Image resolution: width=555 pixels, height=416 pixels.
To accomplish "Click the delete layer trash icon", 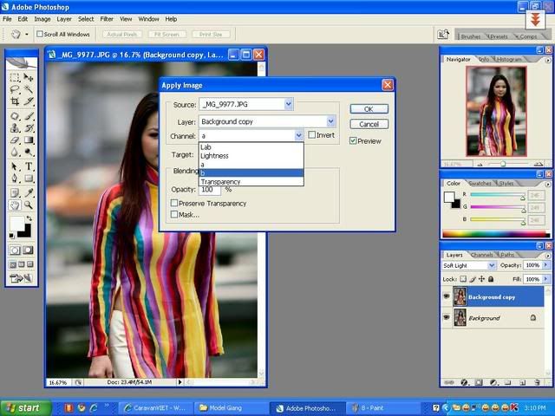I will [x=537, y=382].
